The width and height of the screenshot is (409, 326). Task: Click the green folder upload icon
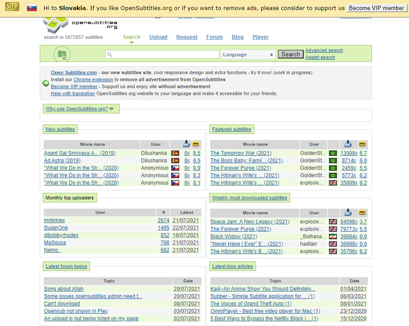point(62,55)
